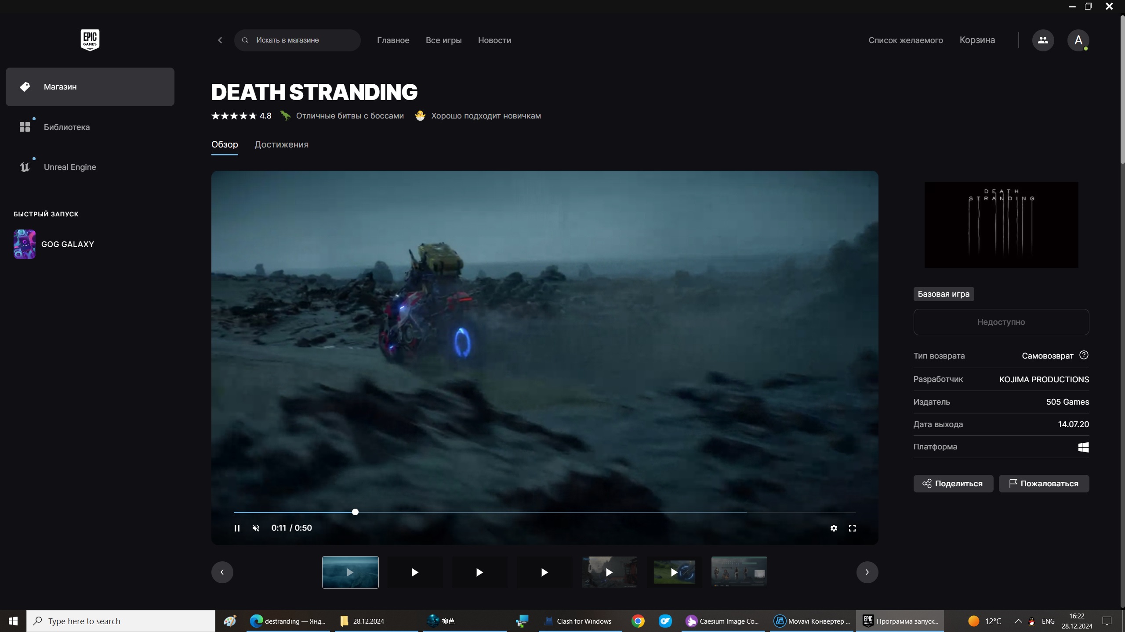Open the account profile avatar
Image resolution: width=1125 pixels, height=632 pixels.
pyautogui.click(x=1078, y=40)
